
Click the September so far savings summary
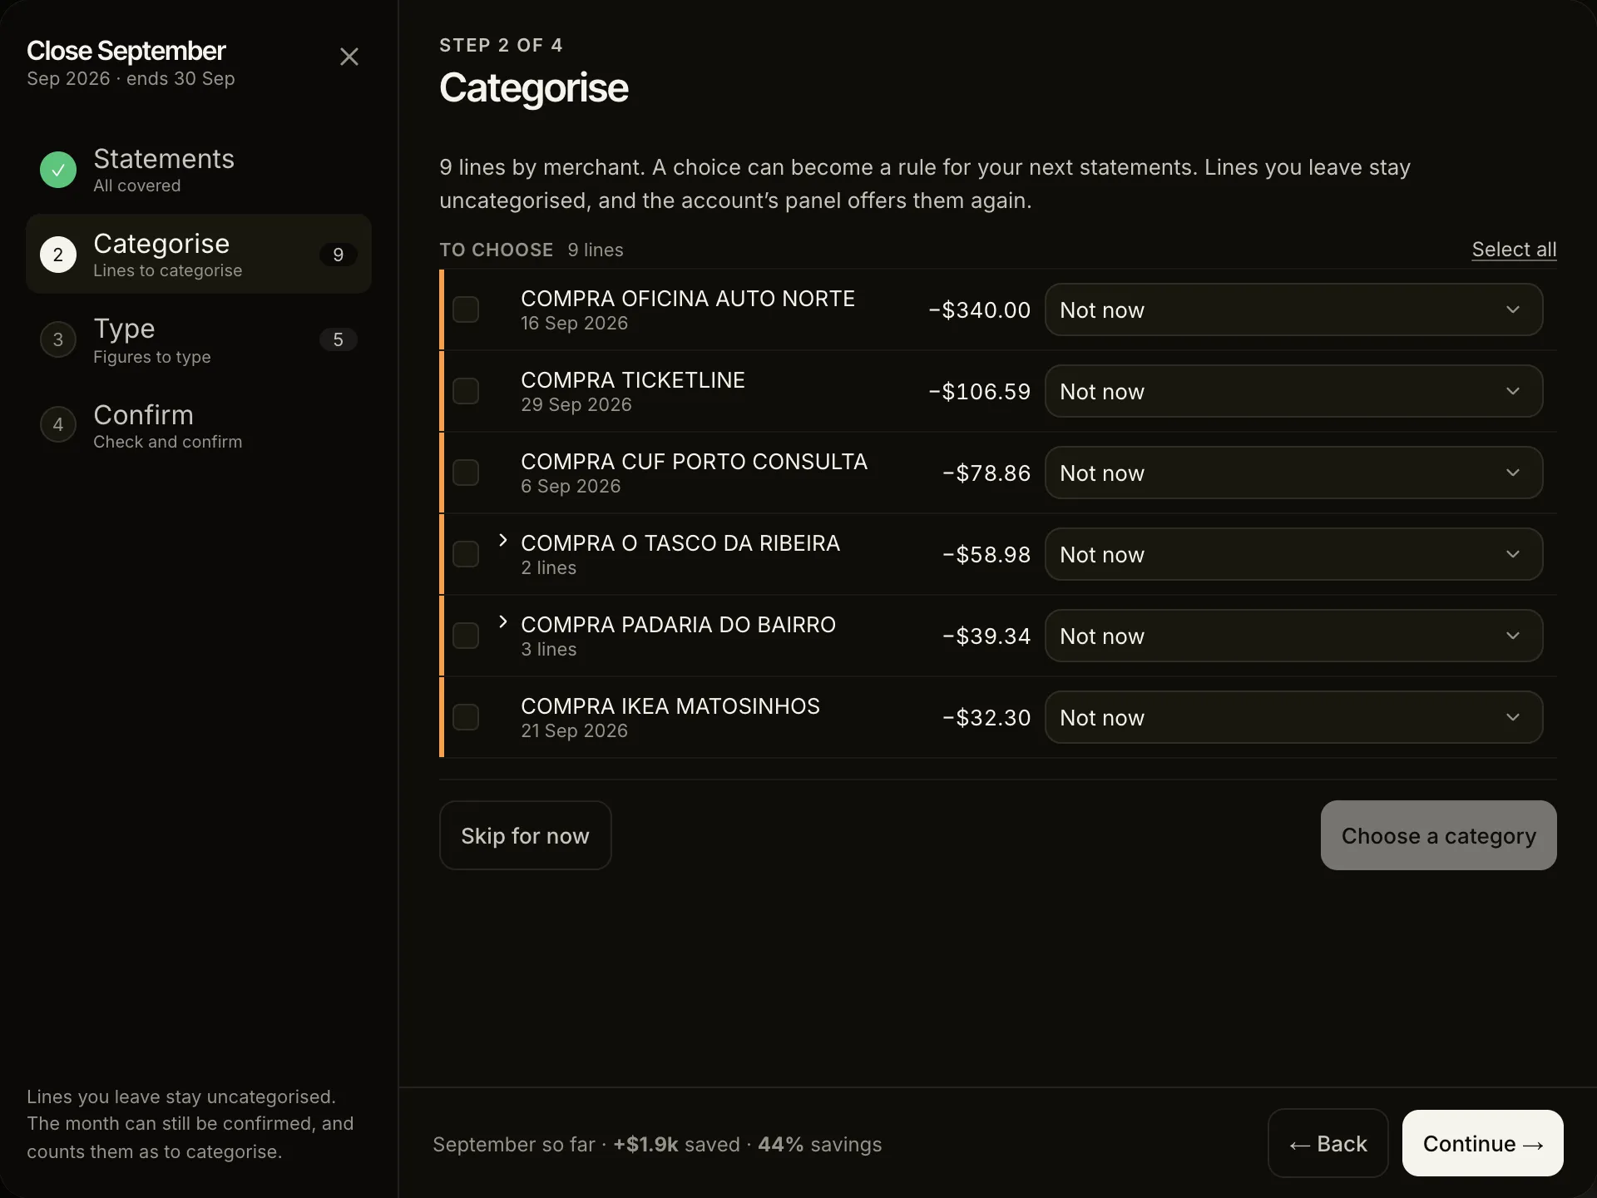pos(657,1145)
